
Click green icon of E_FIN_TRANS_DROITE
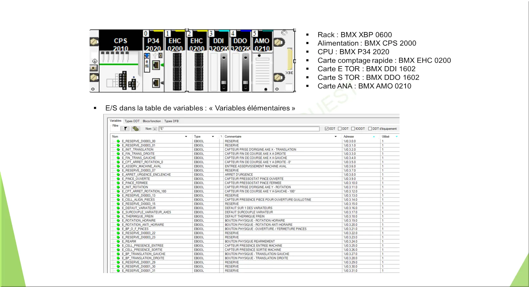click(x=118, y=154)
